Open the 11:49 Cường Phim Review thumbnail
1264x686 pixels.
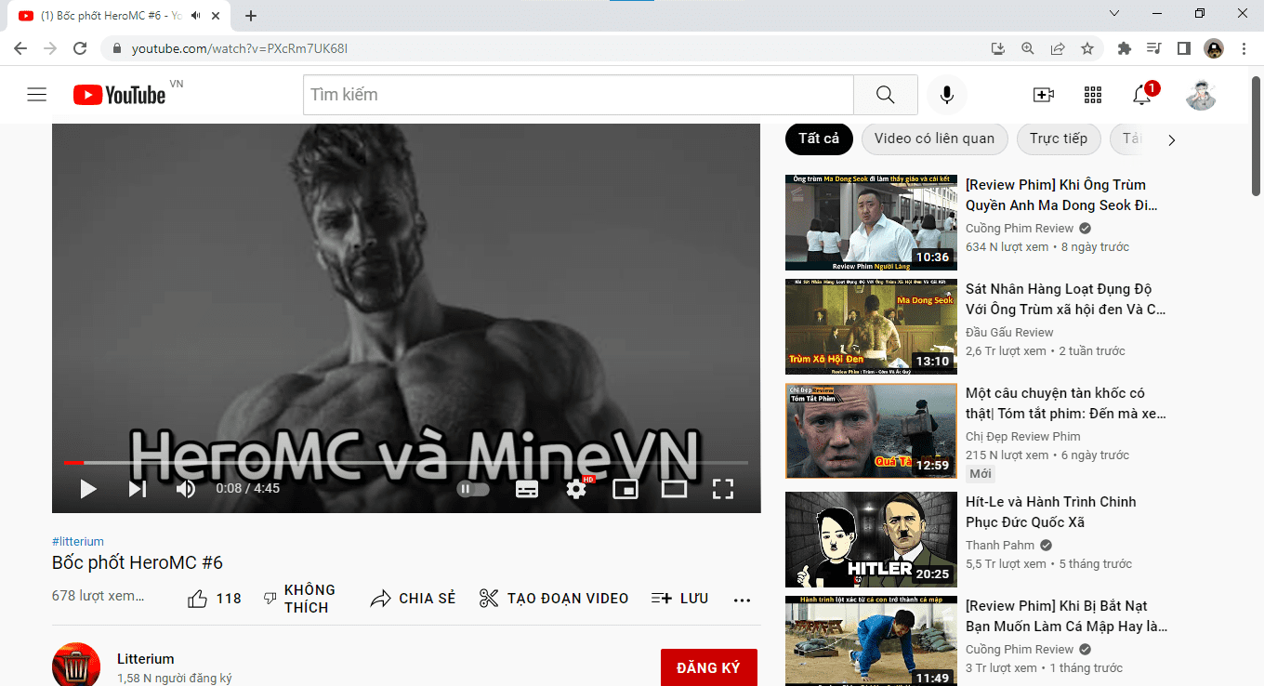(871, 641)
